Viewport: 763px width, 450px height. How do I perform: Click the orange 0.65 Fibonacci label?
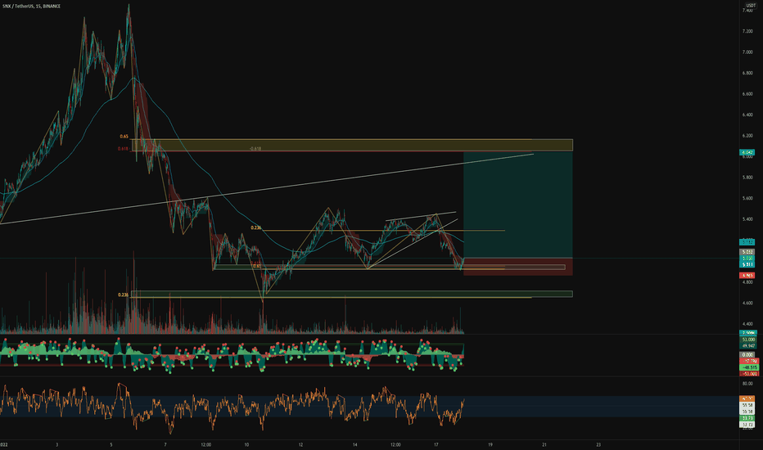click(124, 137)
